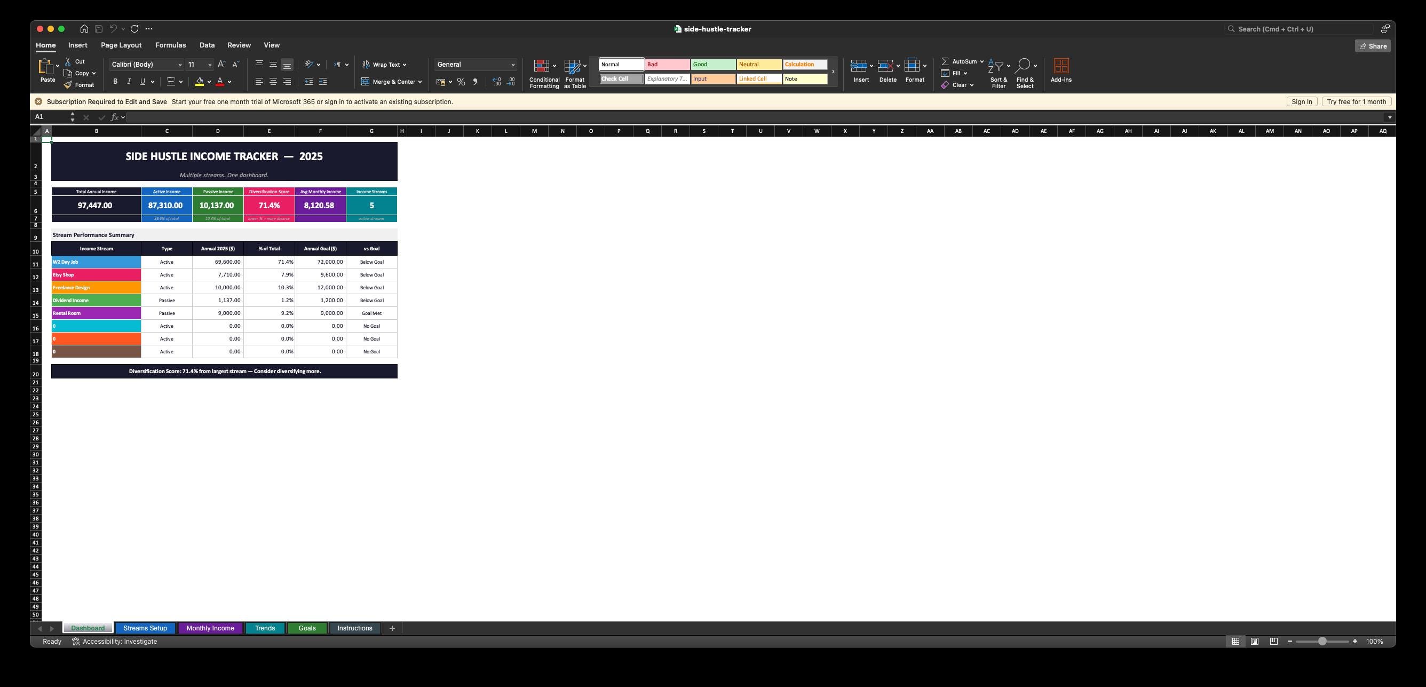Click the Comma style icon

coord(475,81)
